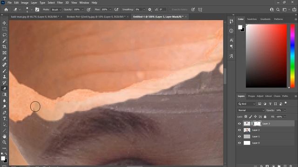Viewport: 298px width, 167px height.
Task: Select the Pen tool
Action: 4,113
